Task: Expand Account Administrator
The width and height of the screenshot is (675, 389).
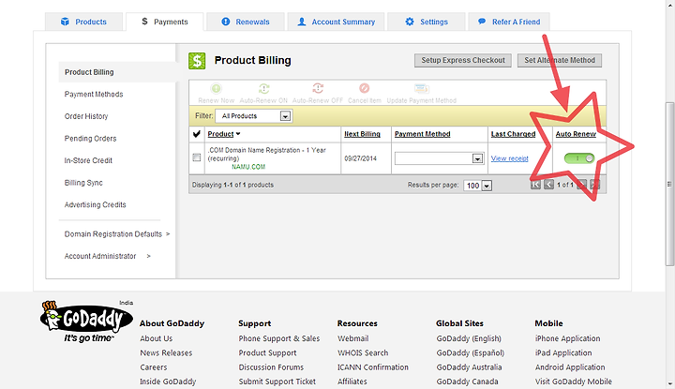Action: tap(108, 256)
